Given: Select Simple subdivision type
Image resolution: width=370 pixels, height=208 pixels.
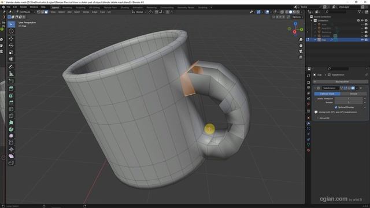Looking at the screenshot, I should tap(353, 94).
